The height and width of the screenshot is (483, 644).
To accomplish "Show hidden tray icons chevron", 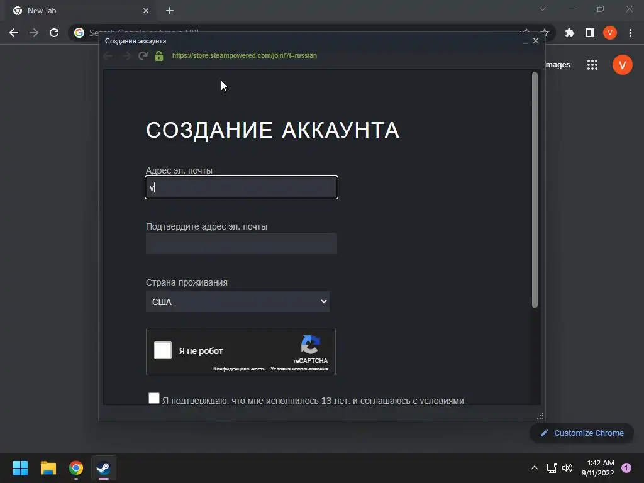I will pos(535,468).
